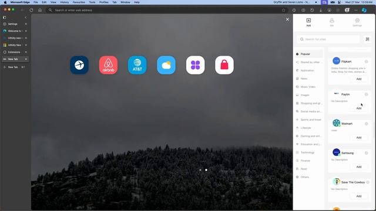Open the browser history toolbar icon

pyautogui.click(x=312, y=10)
